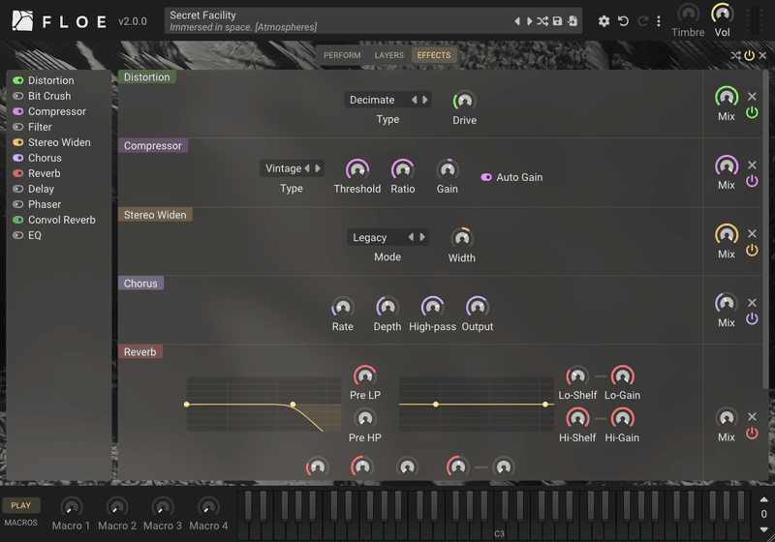
Task: Switch to the PERFORM tab
Action: click(x=342, y=55)
